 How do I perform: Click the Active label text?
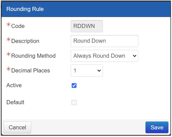click(x=14, y=85)
